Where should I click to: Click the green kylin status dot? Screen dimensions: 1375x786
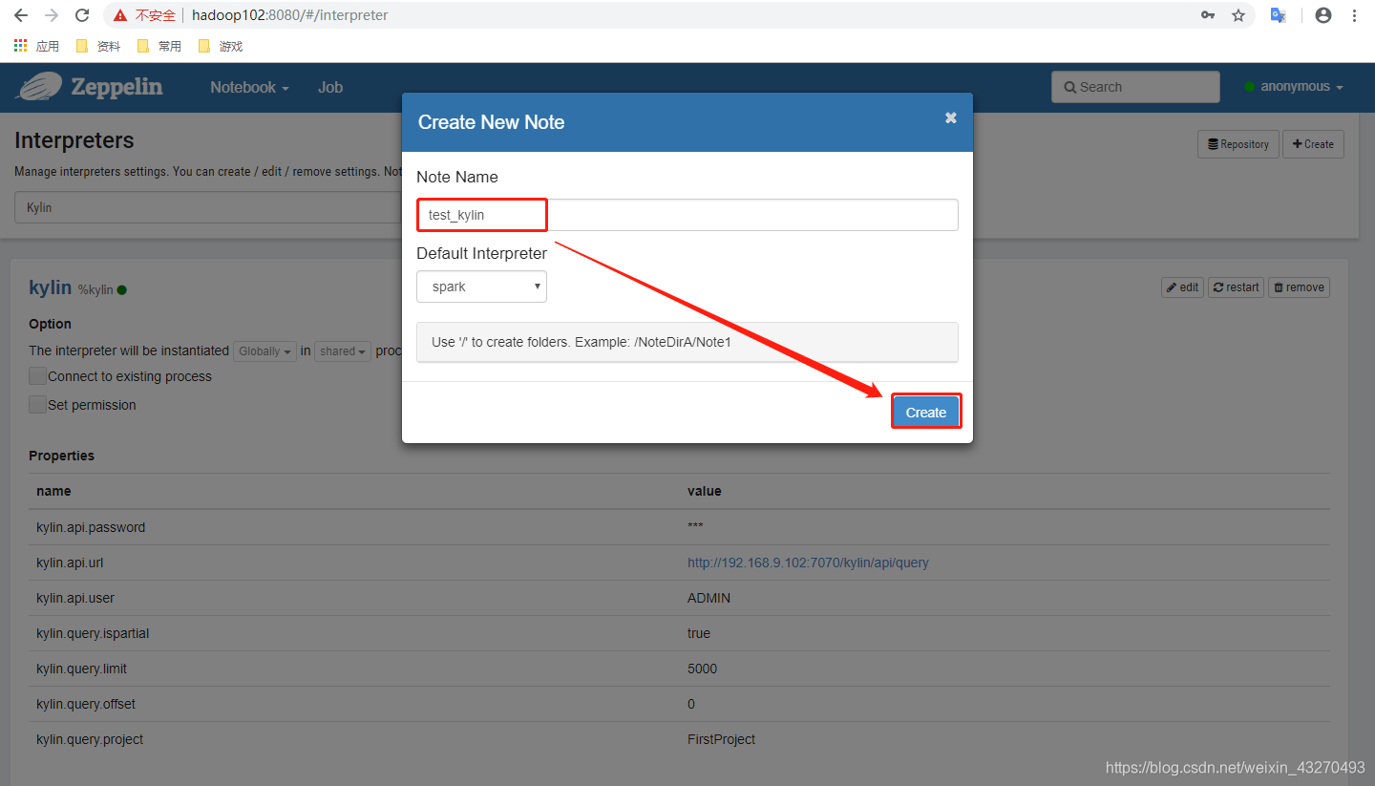122,289
